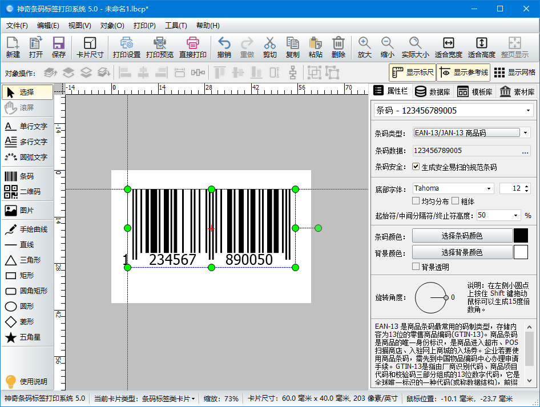Click the rotation angle dial handle
This screenshot has width=540, height=407.
(446, 298)
